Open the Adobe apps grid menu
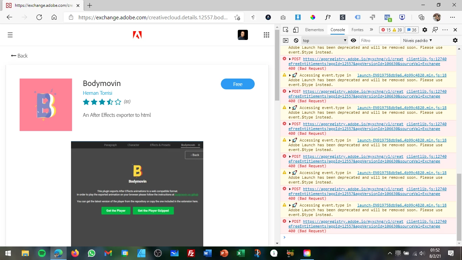The height and width of the screenshot is (260, 462). pyautogui.click(x=267, y=35)
